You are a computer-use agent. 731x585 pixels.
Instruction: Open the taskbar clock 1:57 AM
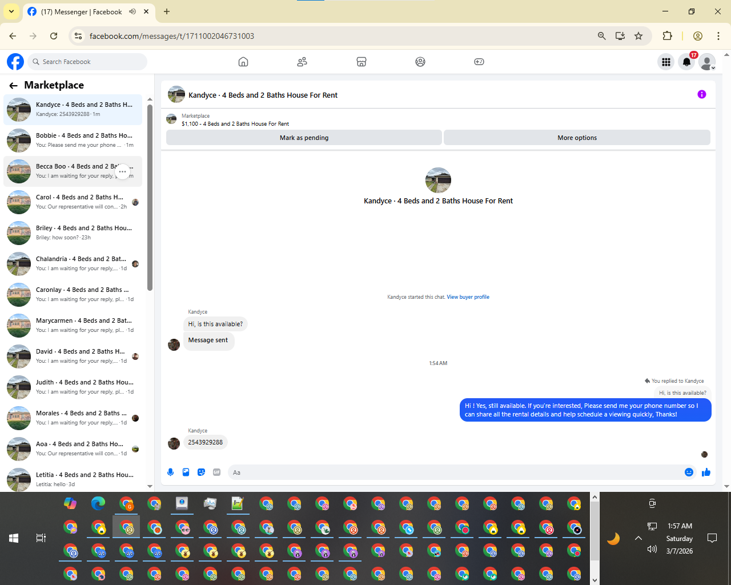click(x=680, y=526)
